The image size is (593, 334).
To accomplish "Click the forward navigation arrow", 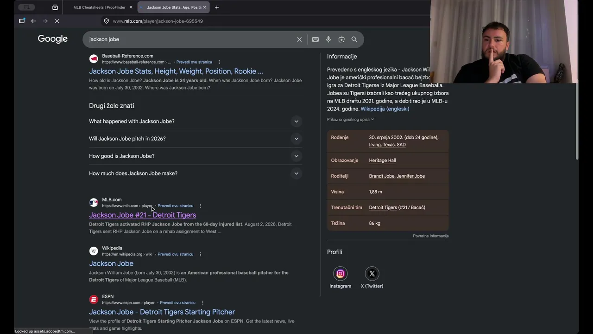I will (45, 21).
